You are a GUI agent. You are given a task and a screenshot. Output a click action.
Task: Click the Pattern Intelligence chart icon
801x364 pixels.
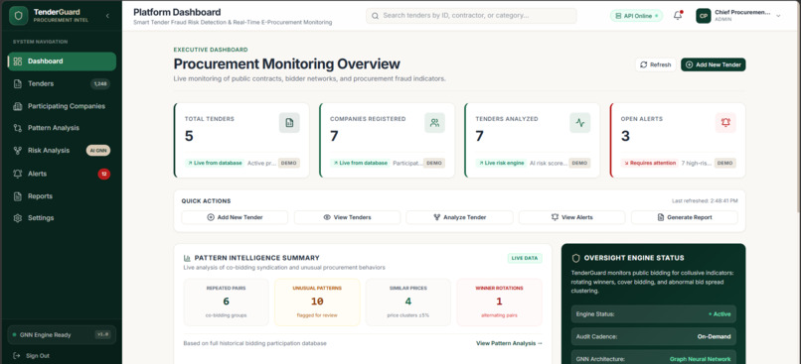187,258
